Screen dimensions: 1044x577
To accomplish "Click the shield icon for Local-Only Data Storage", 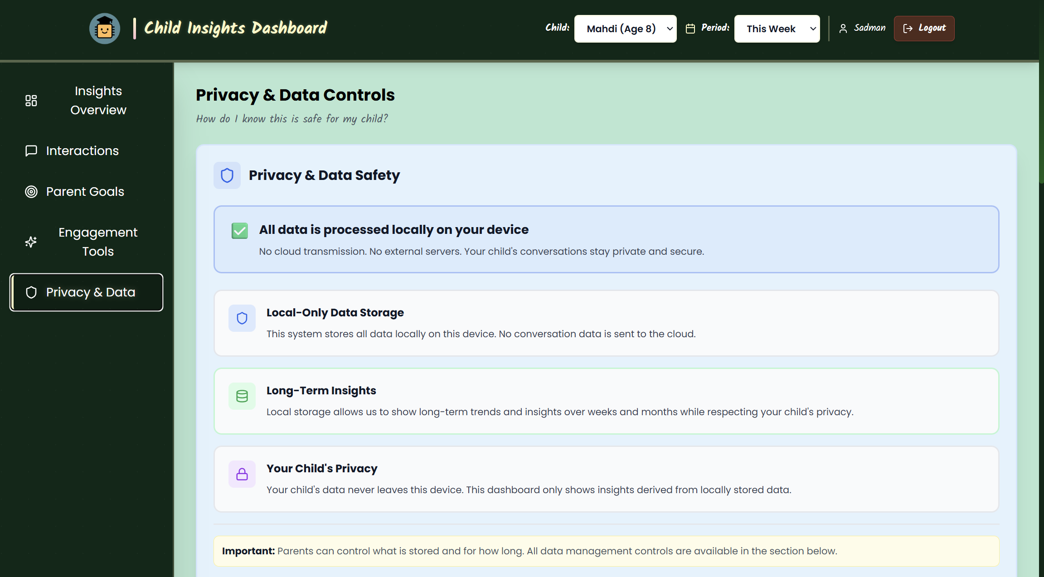I will (x=242, y=318).
